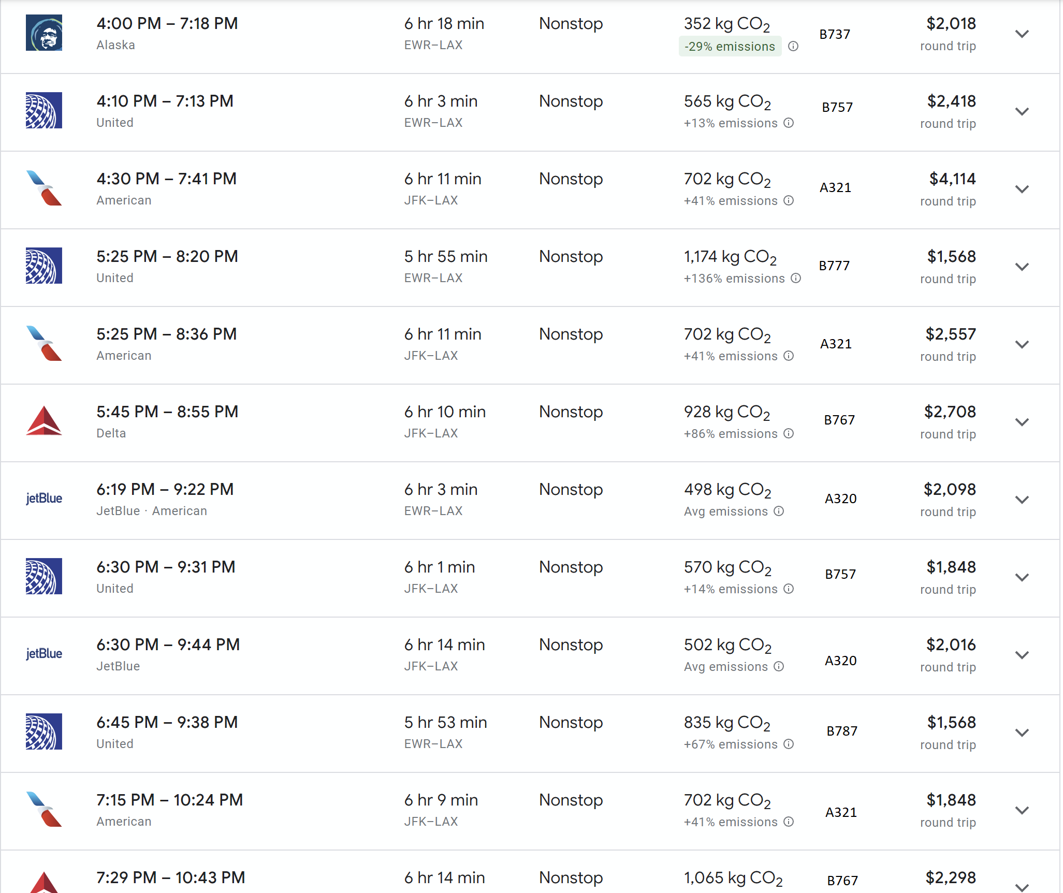Viewport: 1063px width, 893px height.
Task: Expand the 6:45 PM United flight details
Action: (x=1022, y=733)
